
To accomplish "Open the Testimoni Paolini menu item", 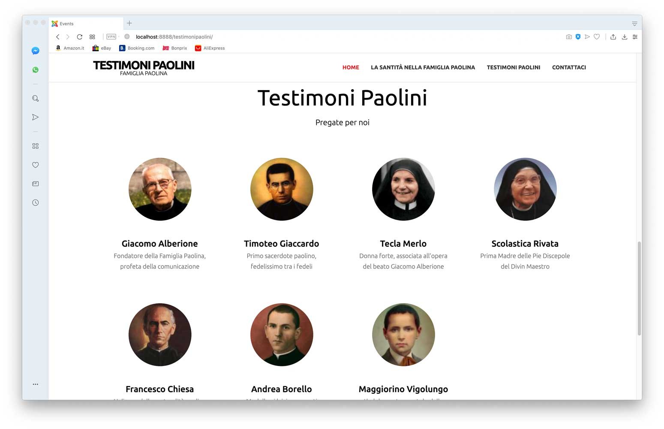I will (514, 67).
